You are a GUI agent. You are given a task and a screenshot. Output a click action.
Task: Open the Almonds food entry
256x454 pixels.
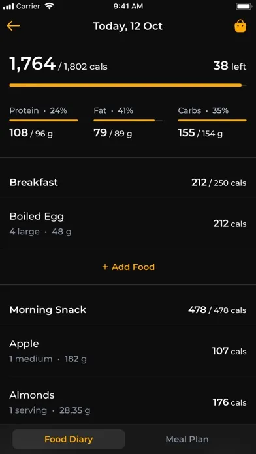pos(128,402)
